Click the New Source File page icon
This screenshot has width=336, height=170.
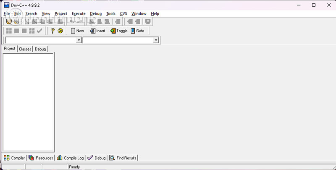click(x=27, y=22)
